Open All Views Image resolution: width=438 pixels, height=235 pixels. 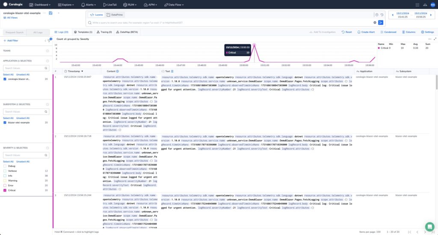(x=10, y=17)
